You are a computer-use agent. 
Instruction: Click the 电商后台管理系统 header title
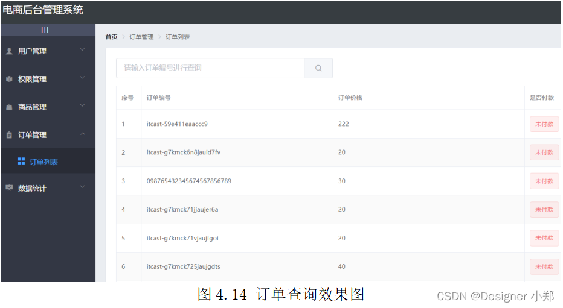pyautogui.click(x=43, y=10)
